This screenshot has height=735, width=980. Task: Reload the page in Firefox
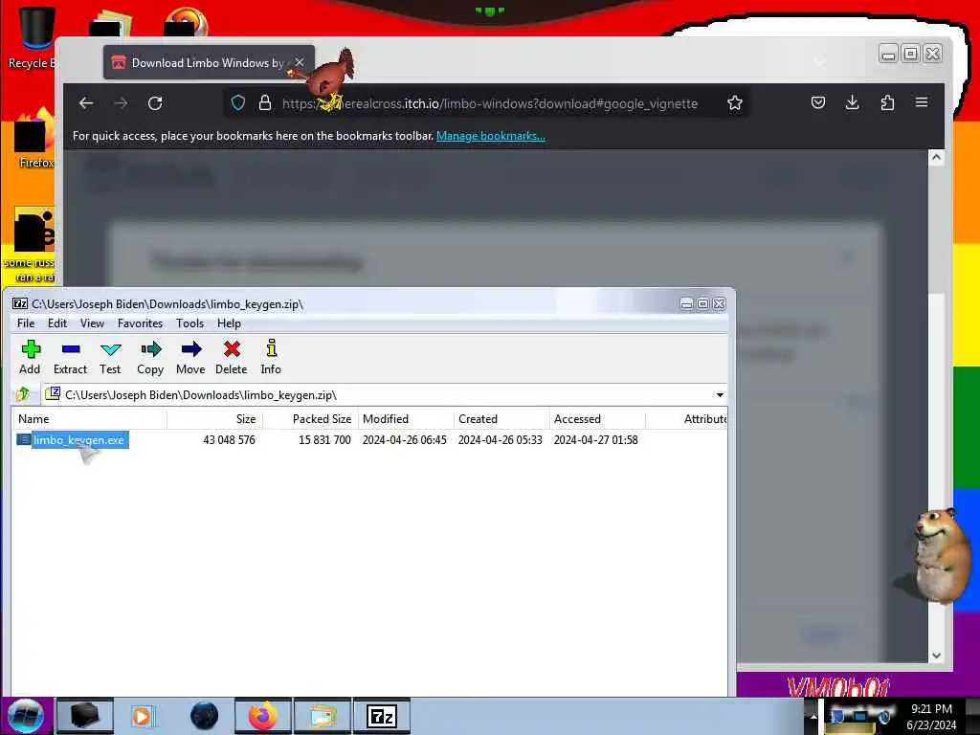tap(155, 103)
